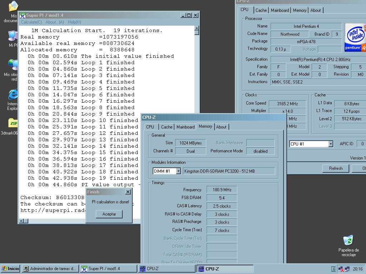Switch to CPU tab in front CPU-Z window
366x274 pixels.
tap(150, 127)
